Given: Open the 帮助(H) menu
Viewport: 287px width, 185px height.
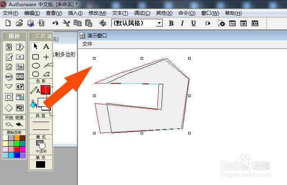Looking at the screenshot, I should [x=233, y=13].
